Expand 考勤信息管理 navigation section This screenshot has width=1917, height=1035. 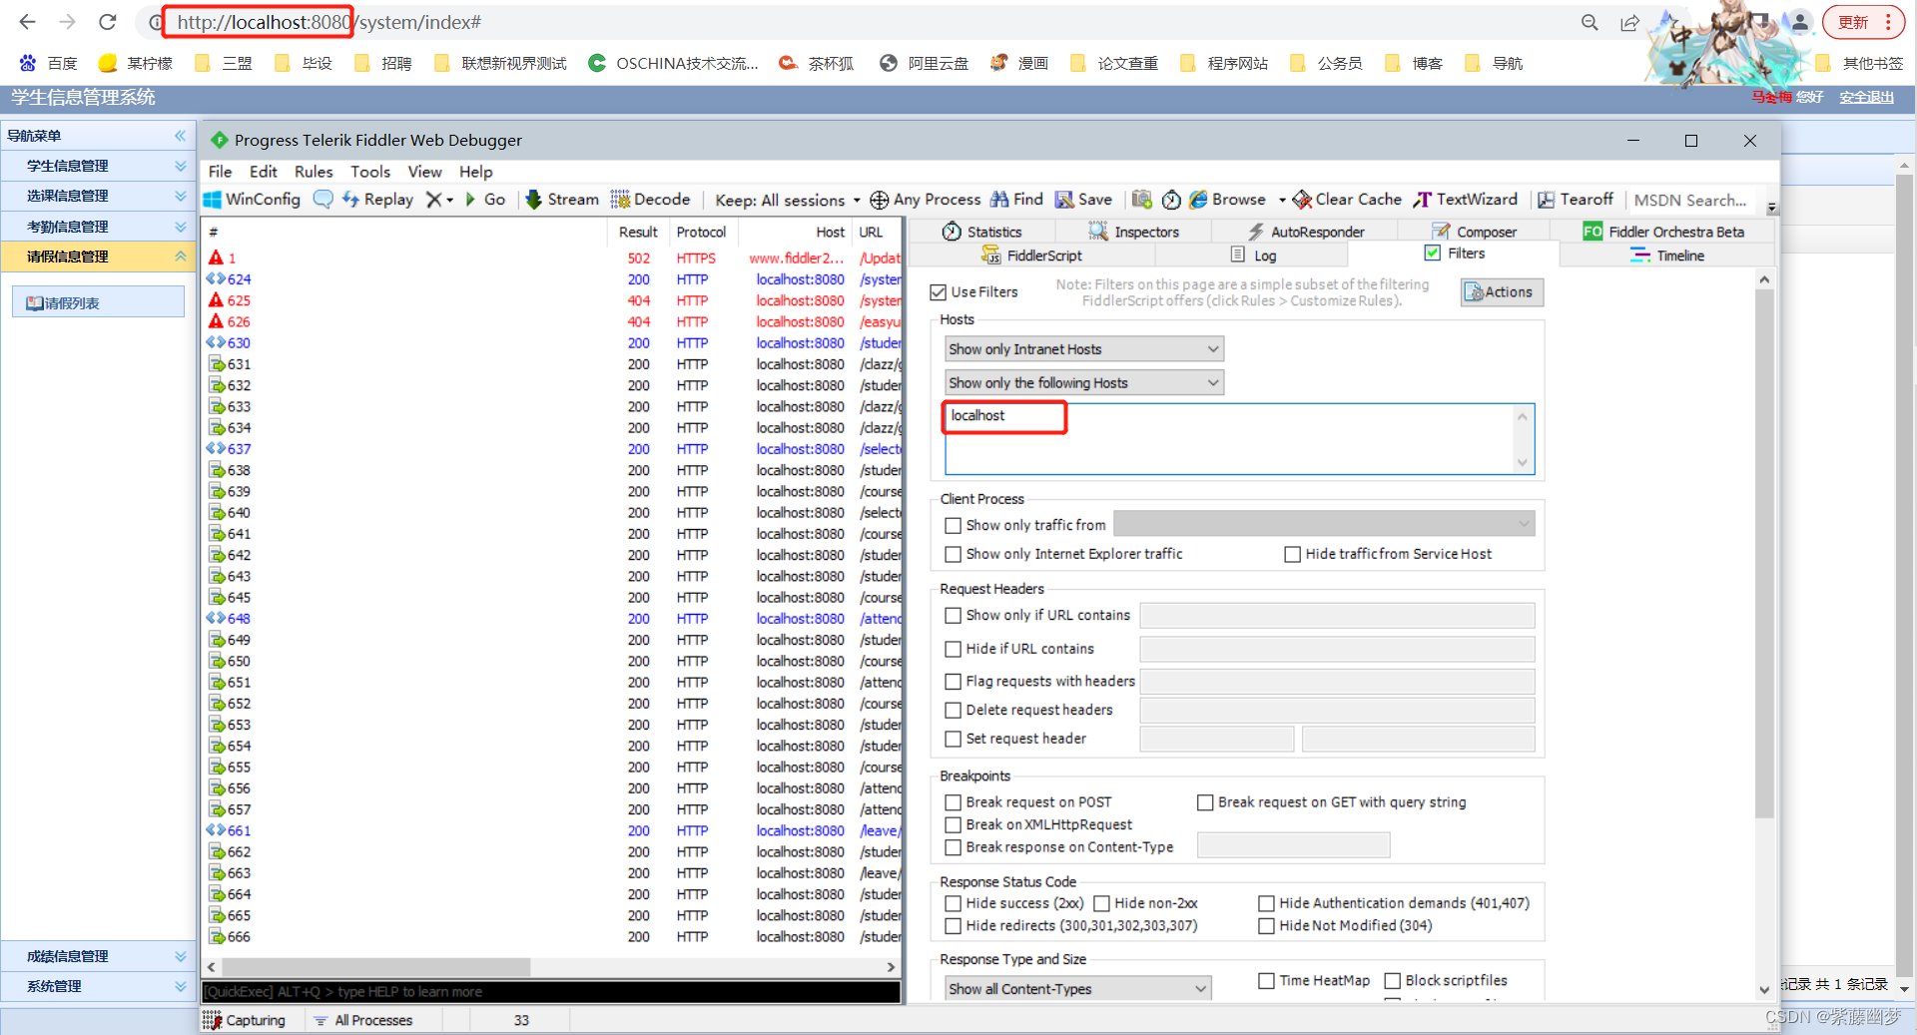coord(100,227)
